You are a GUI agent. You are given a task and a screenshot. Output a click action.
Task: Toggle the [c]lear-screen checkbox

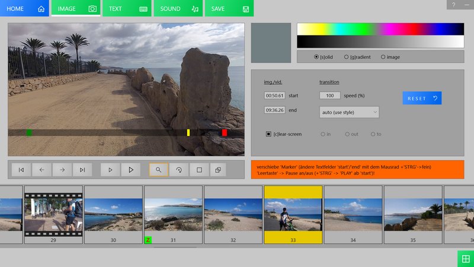pyautogui.click(x=268, y=134)
